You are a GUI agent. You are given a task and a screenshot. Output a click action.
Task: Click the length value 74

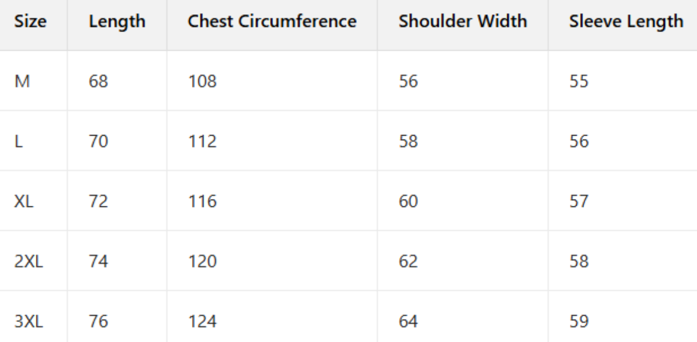pyautogui.click(x=98, y=262)
